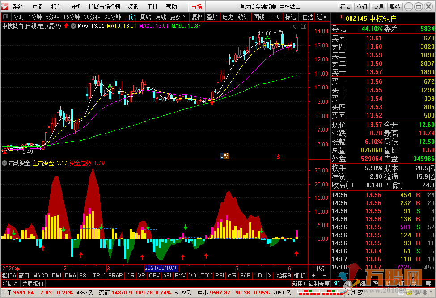
Task: Select the 笔 tick tab
Action: (337, 284)
